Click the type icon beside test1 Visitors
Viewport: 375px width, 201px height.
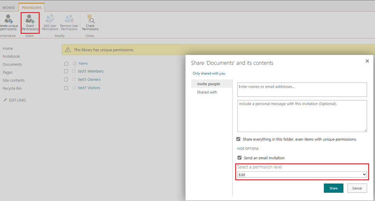(x=74, y=88)
